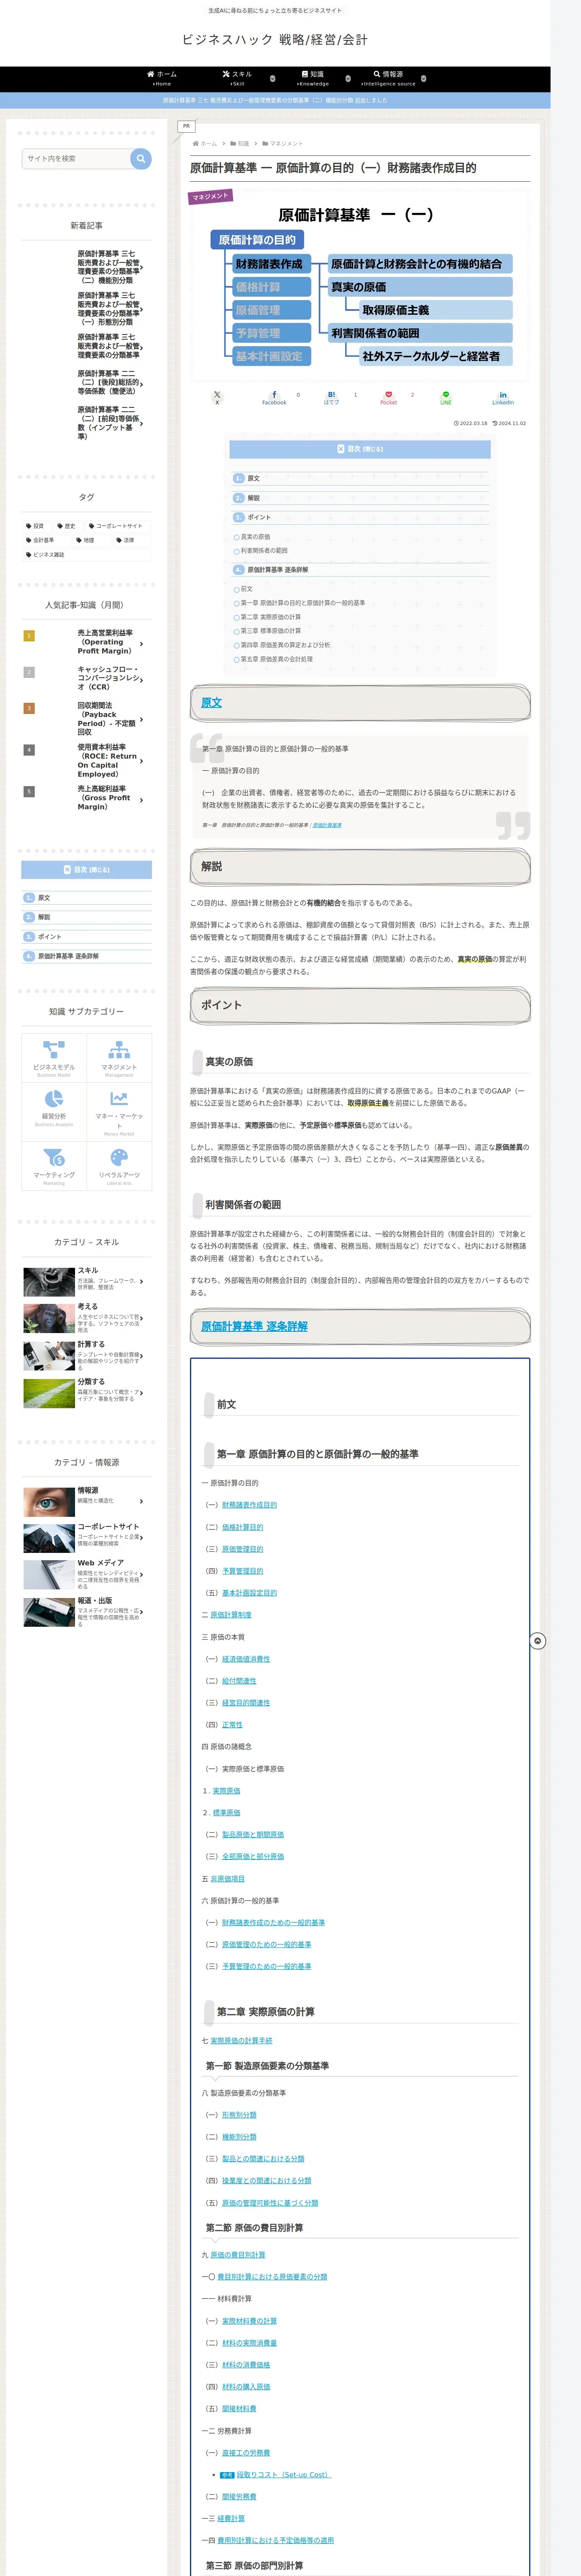This screenshot has width=581, height=2576.
Task: Save the article to Pocket
Action: [388, 397]
